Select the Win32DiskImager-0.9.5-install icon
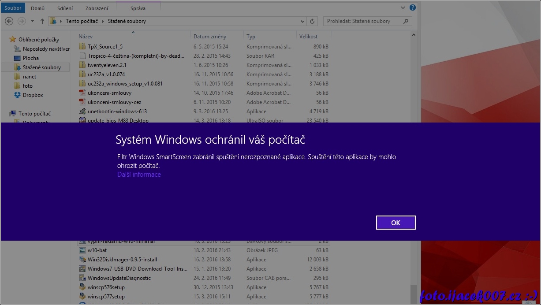The image size is (541, 305). pos(82,260)
